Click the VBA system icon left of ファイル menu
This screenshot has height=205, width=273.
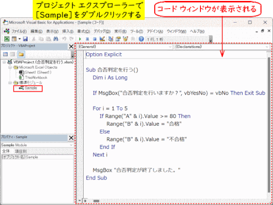click(x=7, y=31)
